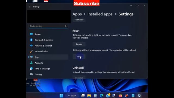Click the Personalization brush icon
This screenshot has height=98, width=174.
point(31,51)
